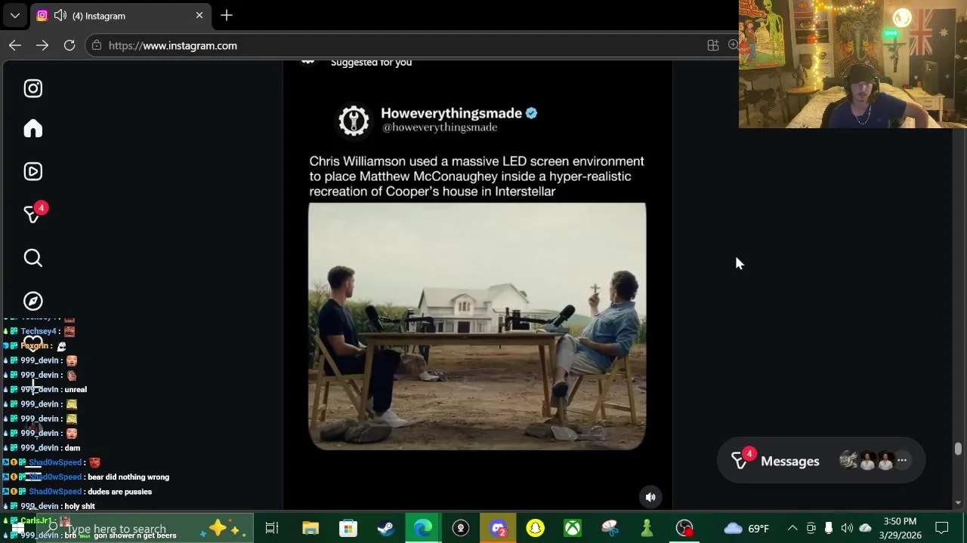Screen dimensions: 967x543
Task: Click the Chris Williamson caption text
Action: pyautogui.click(x=477, y=176)
